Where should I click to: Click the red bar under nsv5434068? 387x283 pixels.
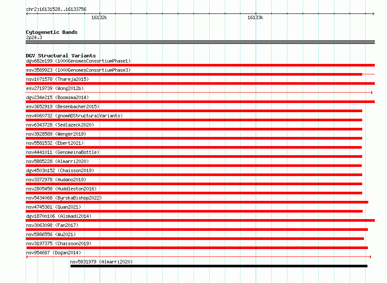197,202
